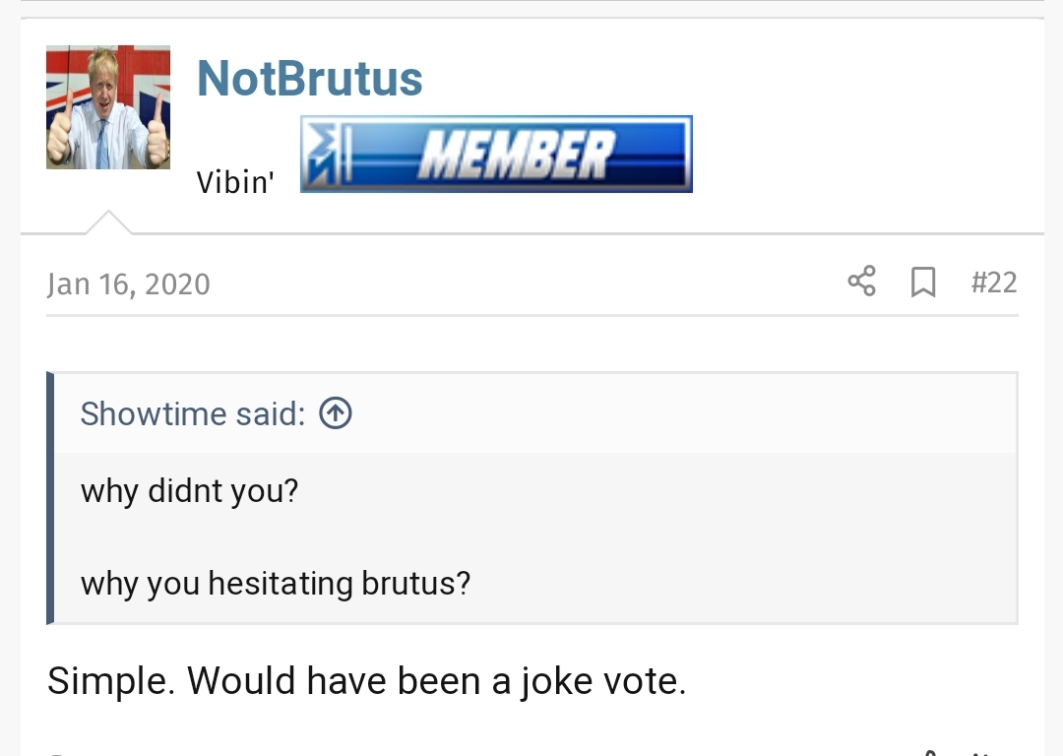Open NotBrutus's profile via the username link
1063x756 pixels.
coord(309,78)
